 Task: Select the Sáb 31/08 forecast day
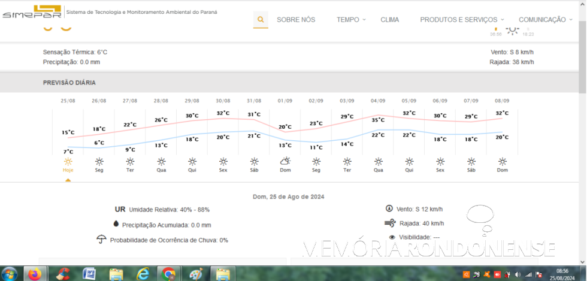click(x=254, y=162)
